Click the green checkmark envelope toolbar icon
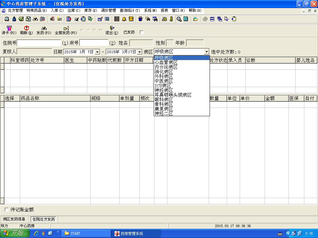318x238 pixels. 21,19
